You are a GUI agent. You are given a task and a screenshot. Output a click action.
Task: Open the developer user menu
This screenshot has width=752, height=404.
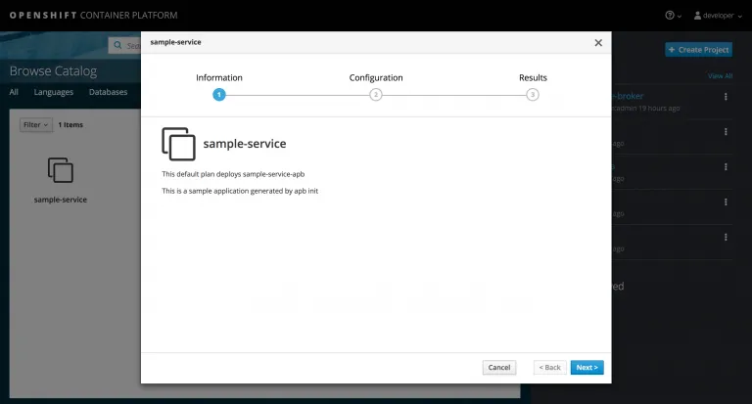click(x=718, y=16)
